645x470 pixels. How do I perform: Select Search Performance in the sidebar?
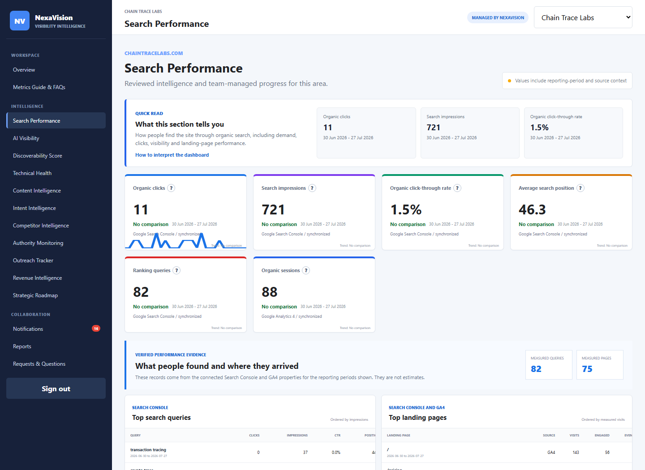pyautogui.click(x=56, y=121)
